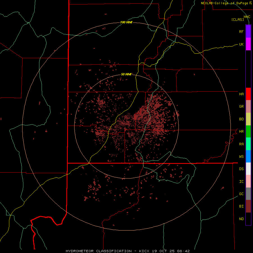Click the BI legend label
Image resolution: width=253 pixels, height=253 pixels.
(241, 206)
